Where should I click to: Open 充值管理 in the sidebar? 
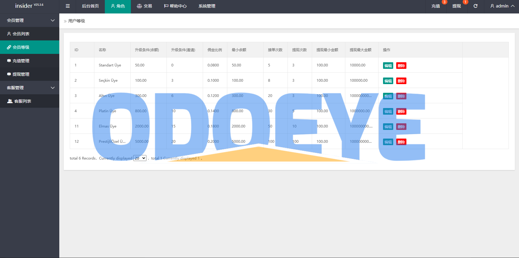coord(21,61)
